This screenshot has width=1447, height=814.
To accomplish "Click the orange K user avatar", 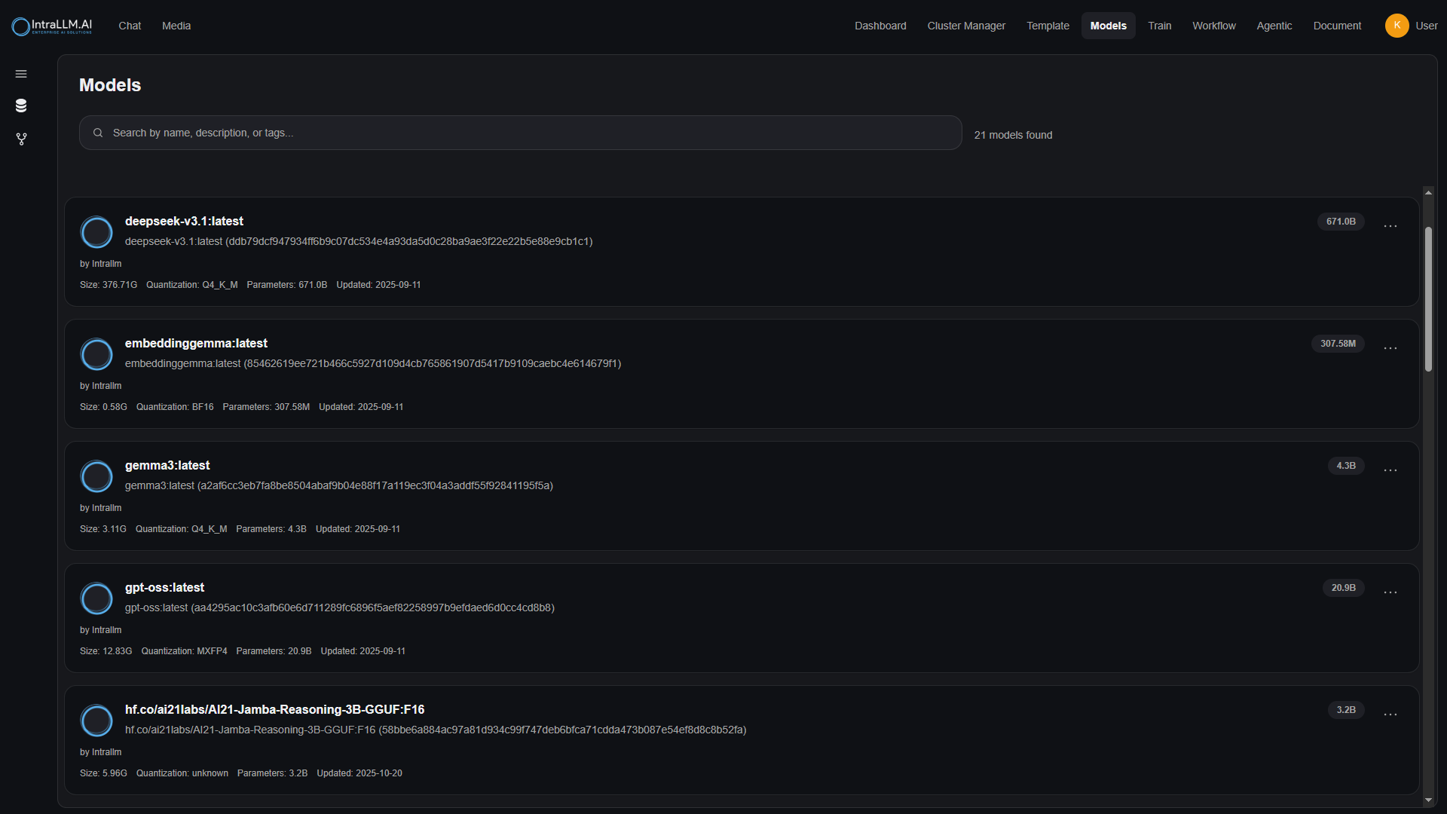I will tap(1397, 26).
